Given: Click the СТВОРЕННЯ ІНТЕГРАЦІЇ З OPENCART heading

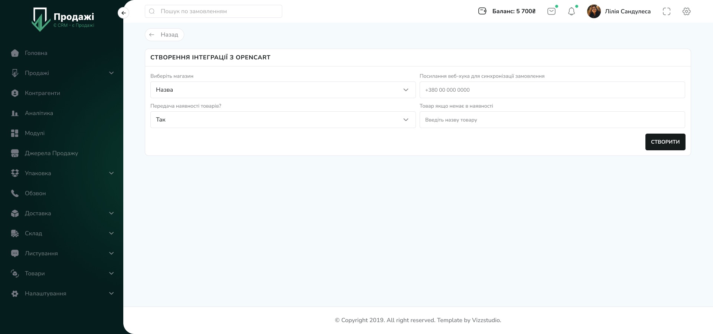Looking at the screenshot, I should click(x=210, y=58).
